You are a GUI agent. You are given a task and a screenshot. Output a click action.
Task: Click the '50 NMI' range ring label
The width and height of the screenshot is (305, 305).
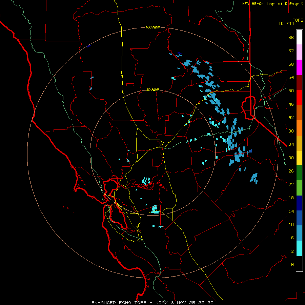pyautogui.click(x=152, y=90)
